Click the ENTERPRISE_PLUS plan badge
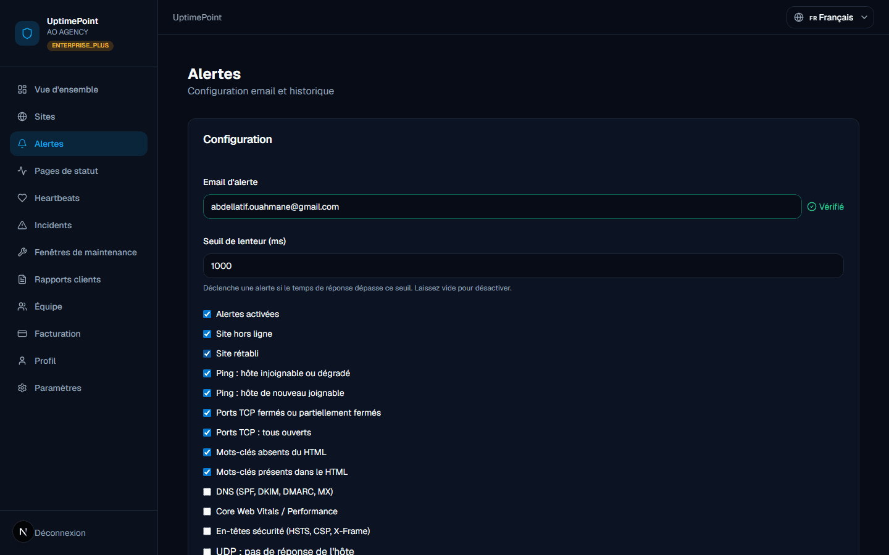Image resolution: width=889 pixels, height=555 pixels. (80, 46)
